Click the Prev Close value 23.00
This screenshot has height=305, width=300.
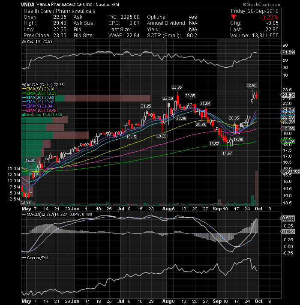tap(60, 36)
